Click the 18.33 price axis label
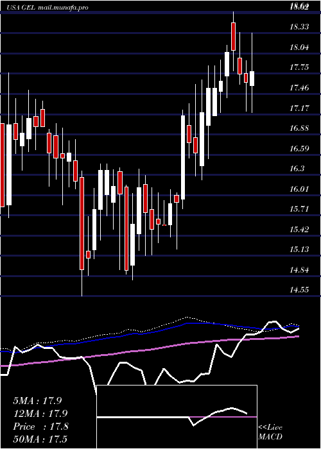Image resolution: width=321 pixels, height=449 pixels. pos(299,27)
